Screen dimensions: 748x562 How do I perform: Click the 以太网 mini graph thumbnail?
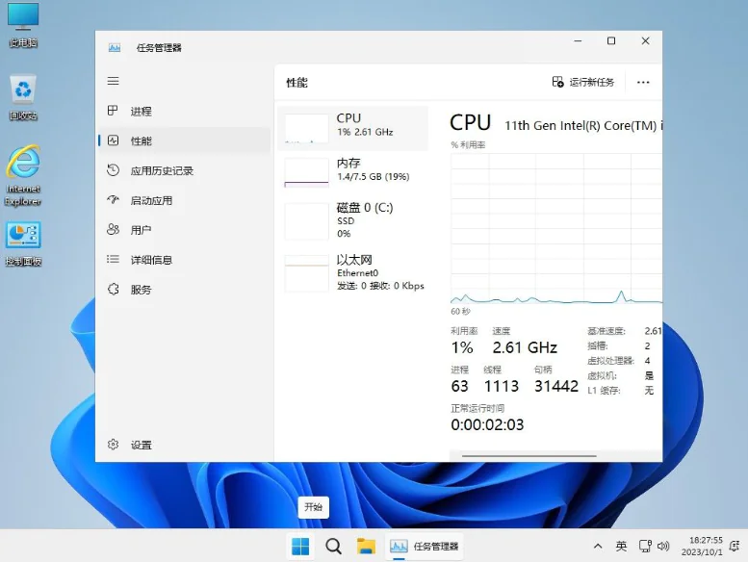(x=307, y=273)
